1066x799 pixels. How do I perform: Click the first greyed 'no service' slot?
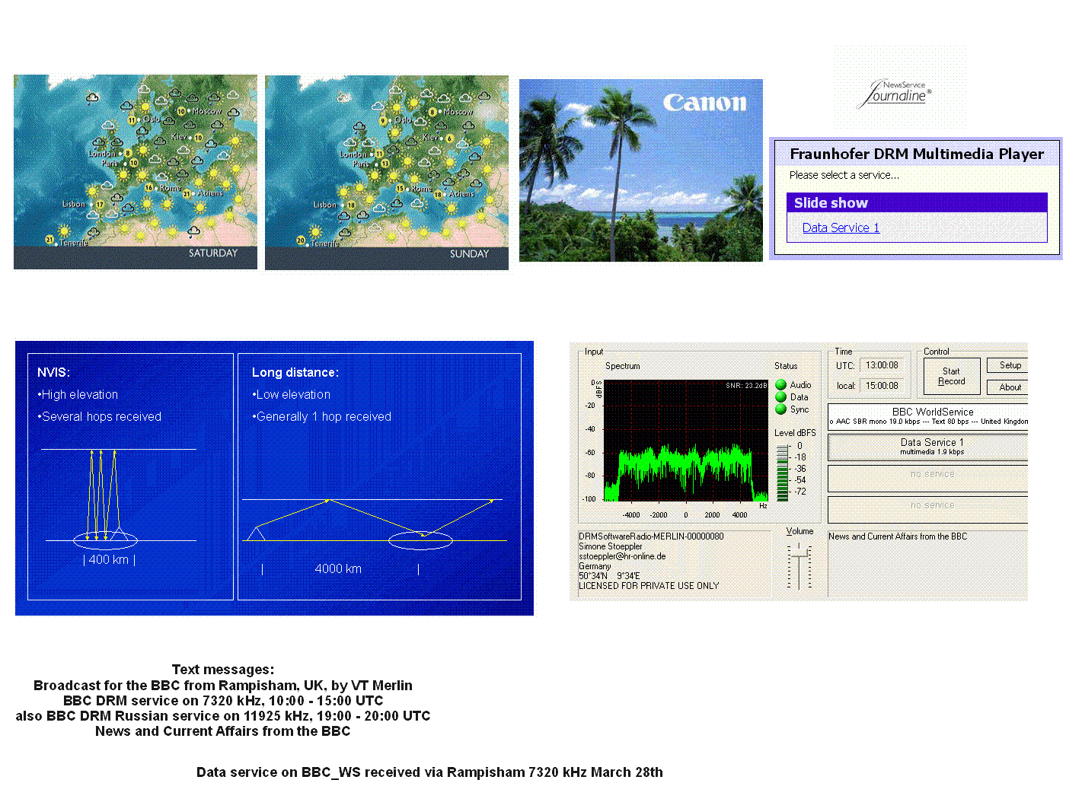pos(928,478)
